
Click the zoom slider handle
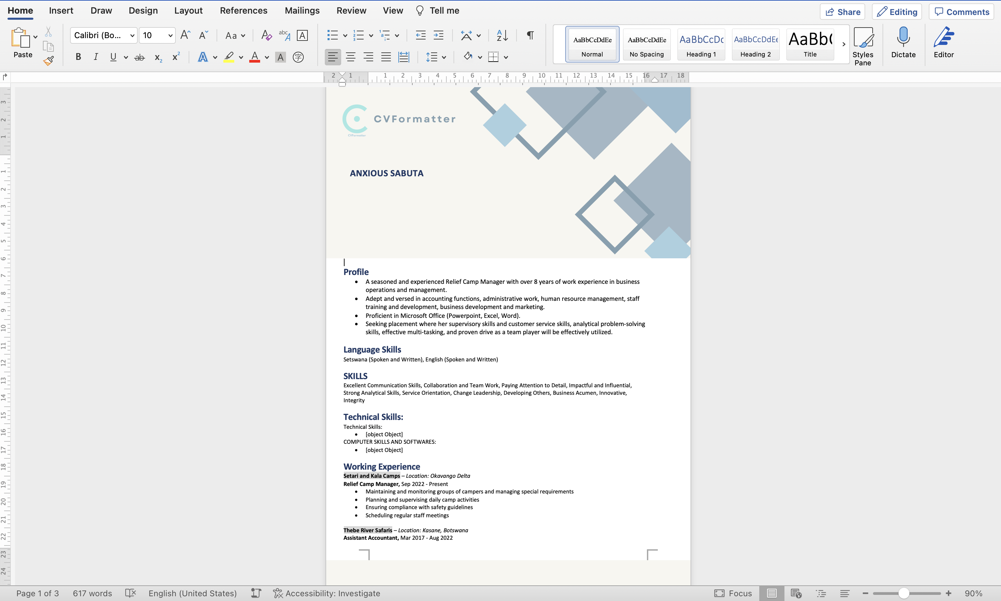pos(904,593)
